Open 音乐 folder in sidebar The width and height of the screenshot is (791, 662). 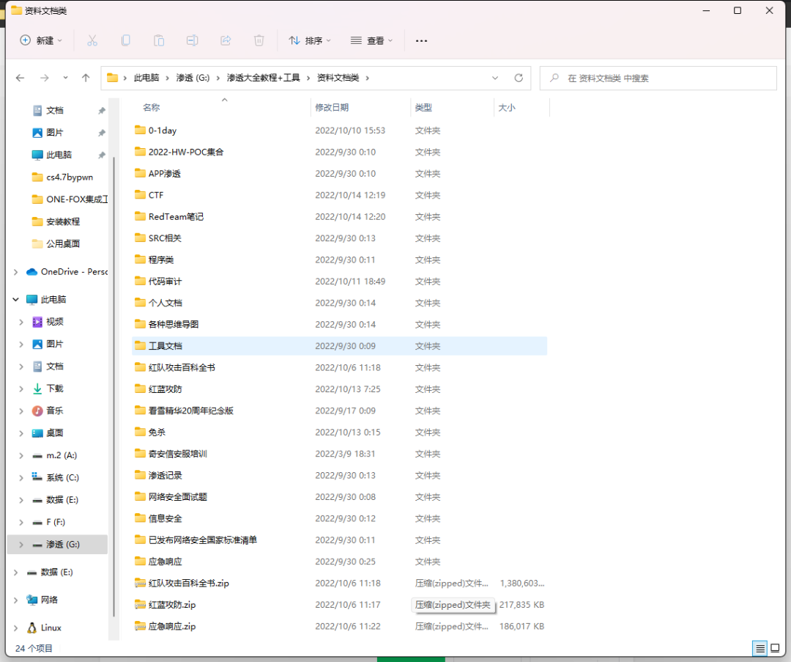coord(48,411)
